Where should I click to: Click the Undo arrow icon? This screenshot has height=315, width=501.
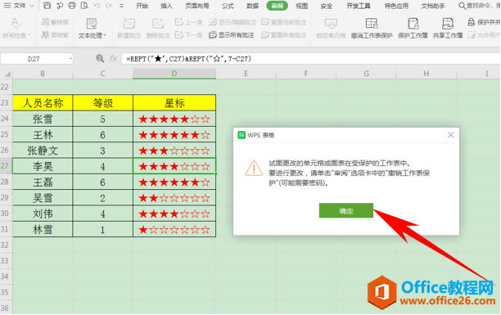(x=97, y=6)
